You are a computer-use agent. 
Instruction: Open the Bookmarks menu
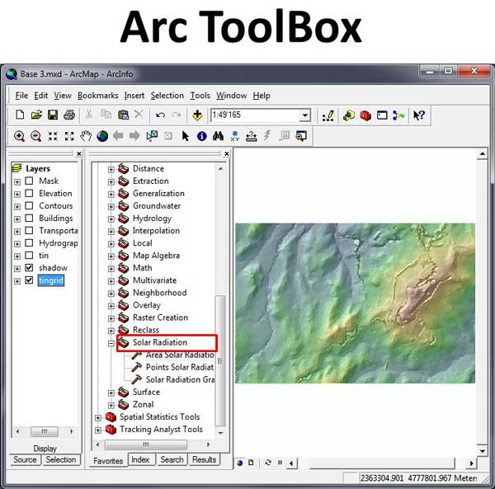pyautogui.click(x=98, y=96)
